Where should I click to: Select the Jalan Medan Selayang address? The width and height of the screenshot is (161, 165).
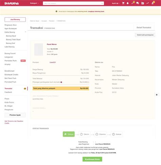[120, 75]
